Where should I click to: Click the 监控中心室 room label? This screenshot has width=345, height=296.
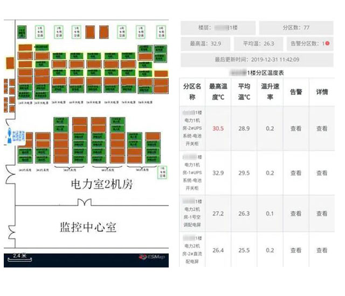[x=88, y=227]
